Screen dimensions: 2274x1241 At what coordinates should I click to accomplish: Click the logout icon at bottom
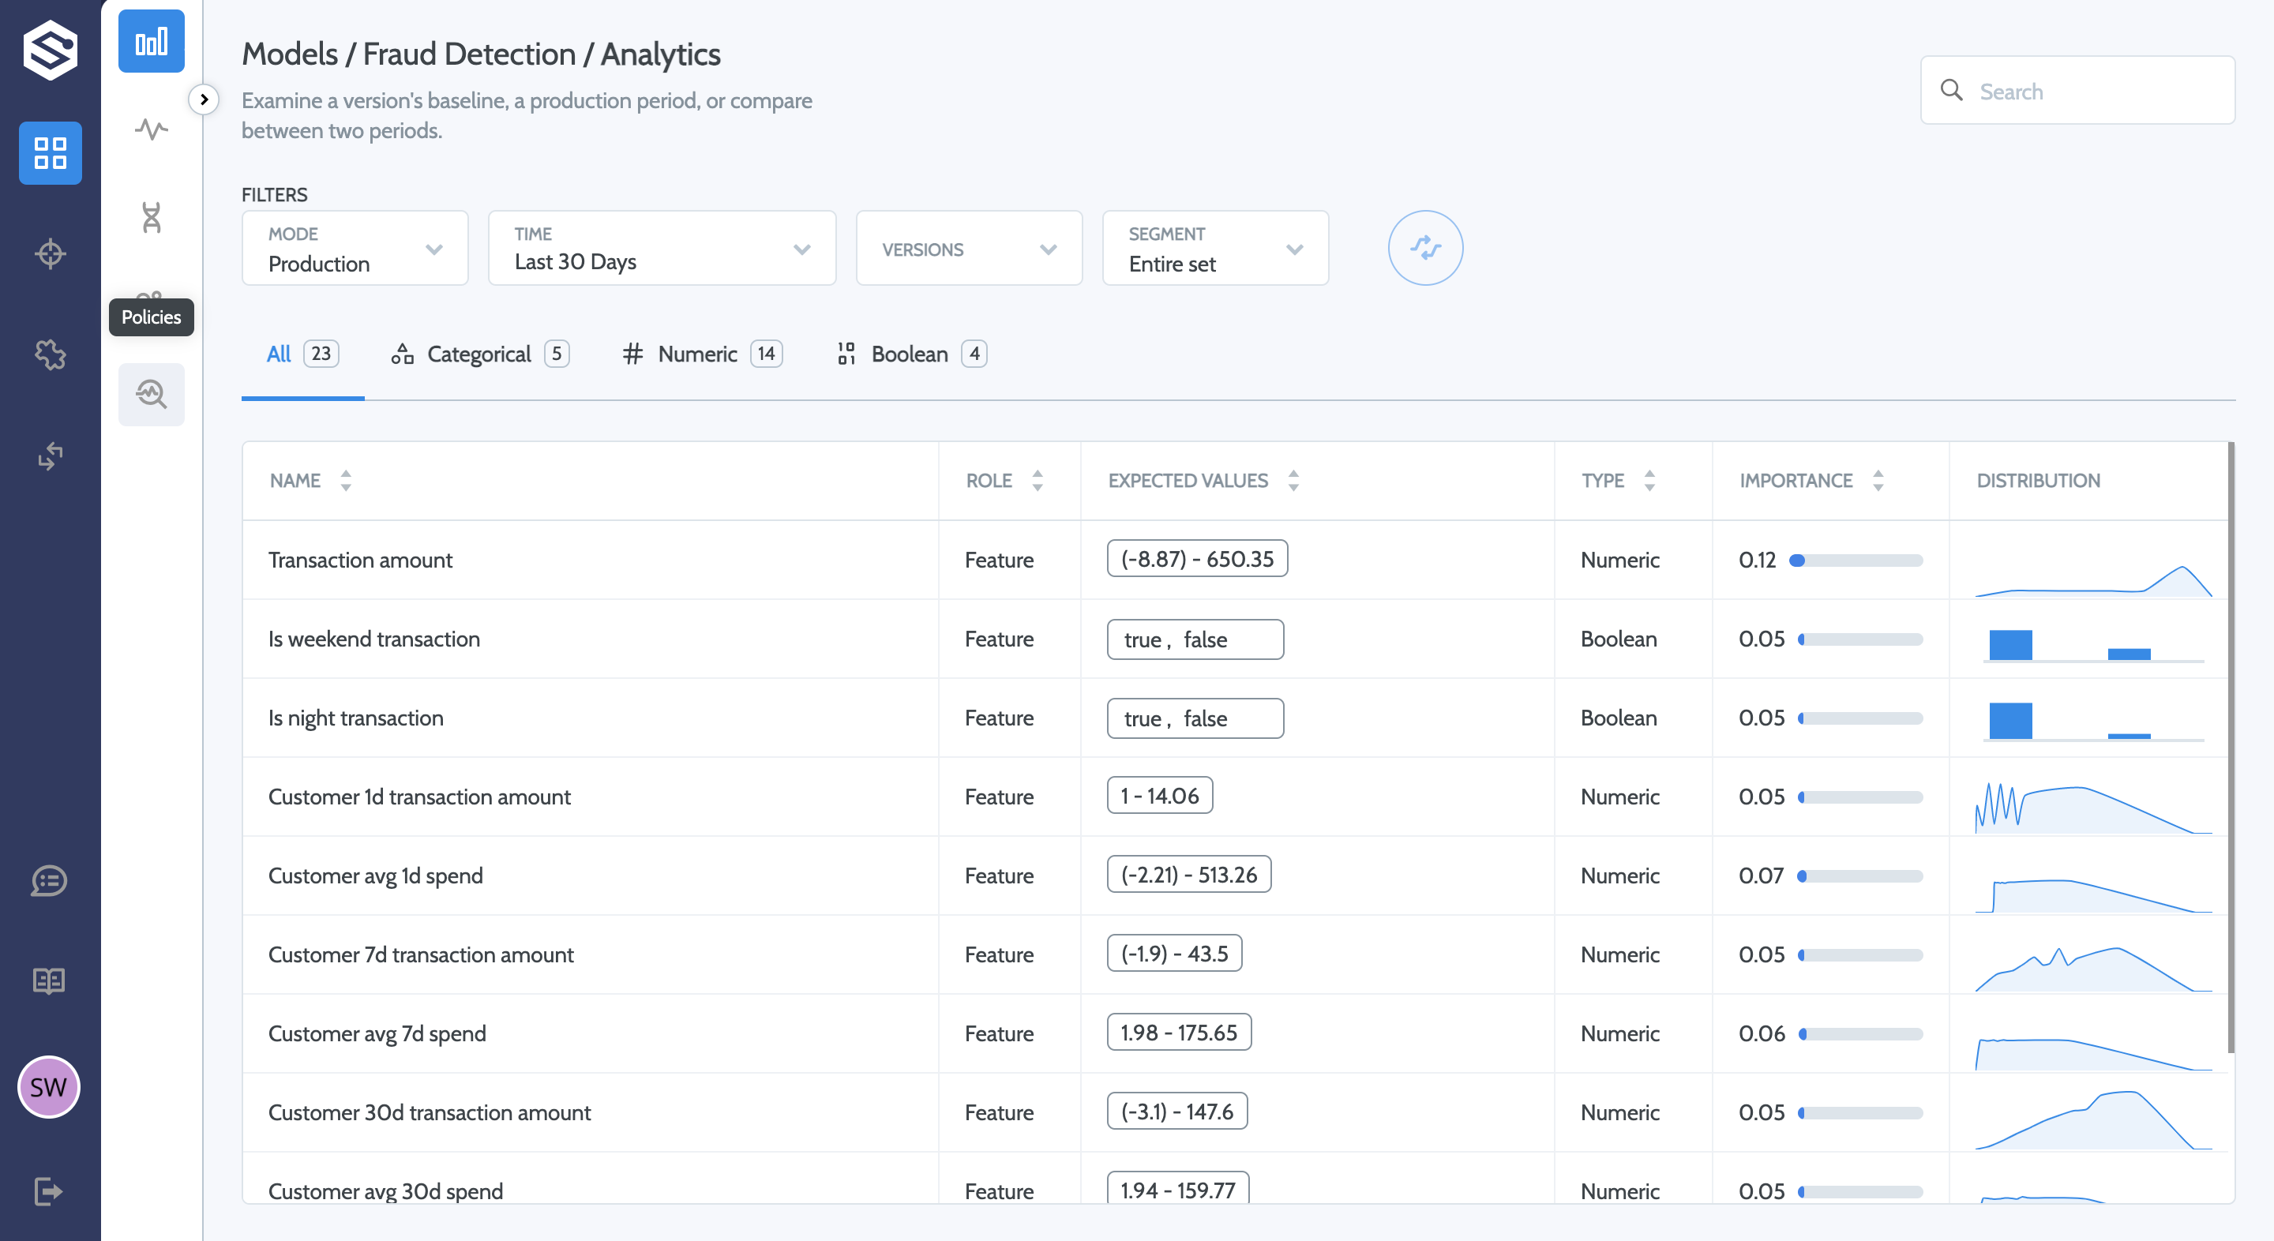click(x=50, y=1191)
